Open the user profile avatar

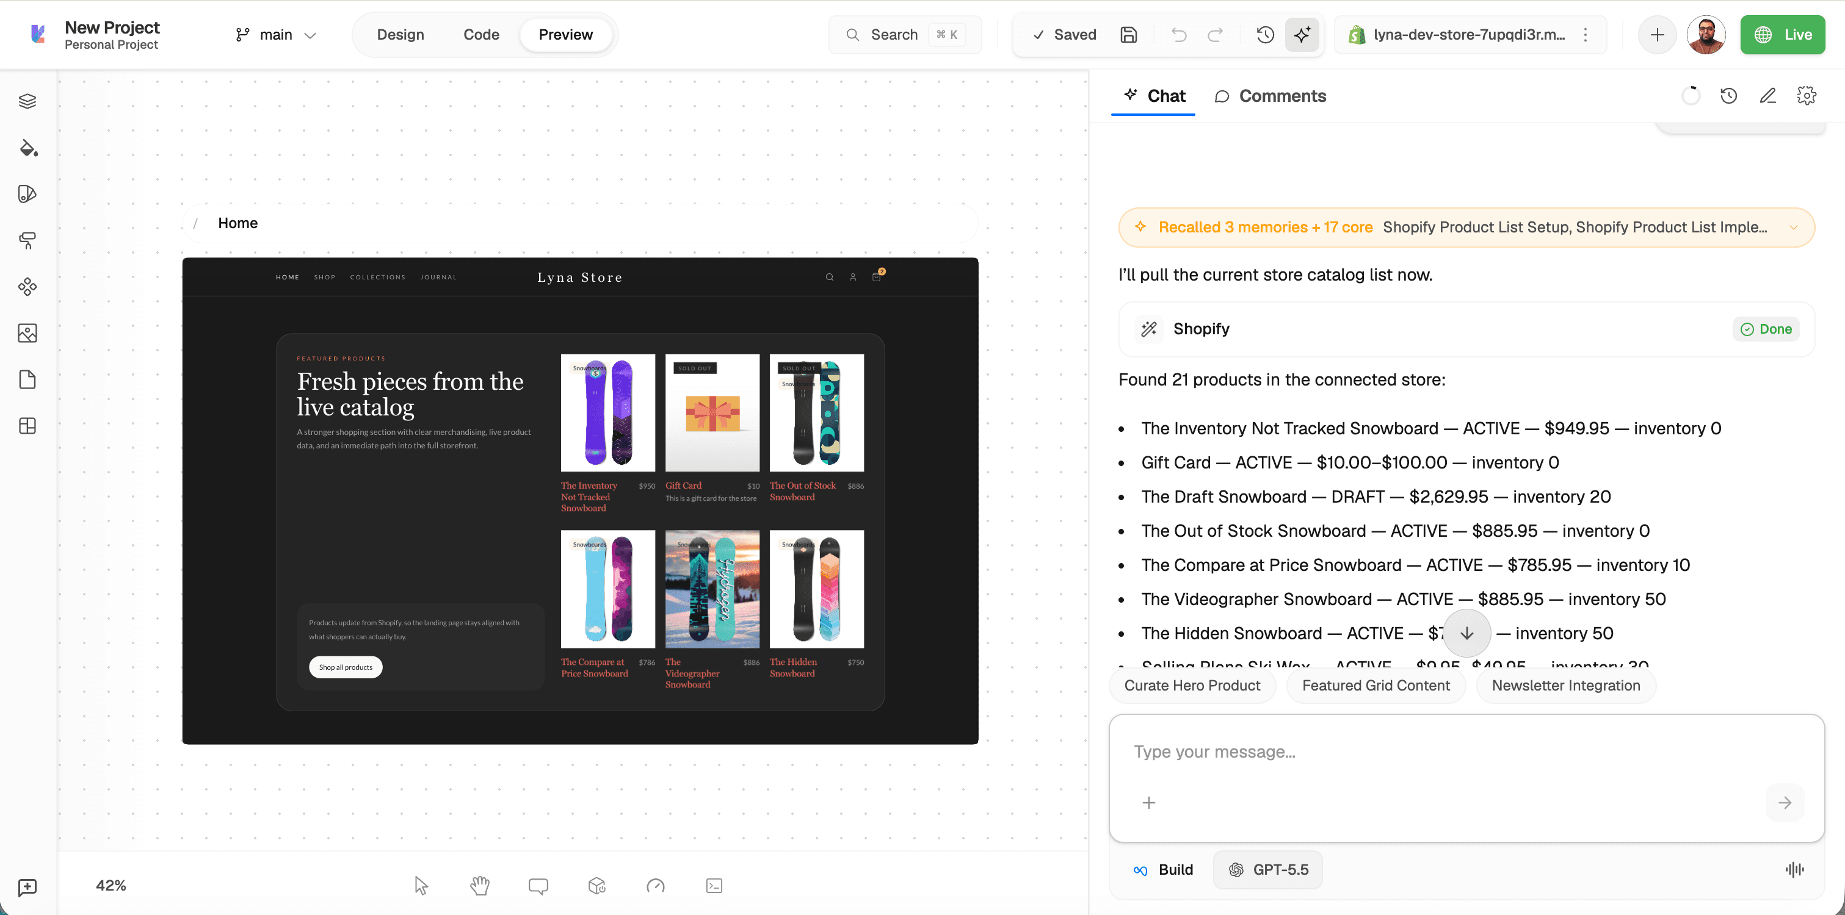[x=1706, y=34]
